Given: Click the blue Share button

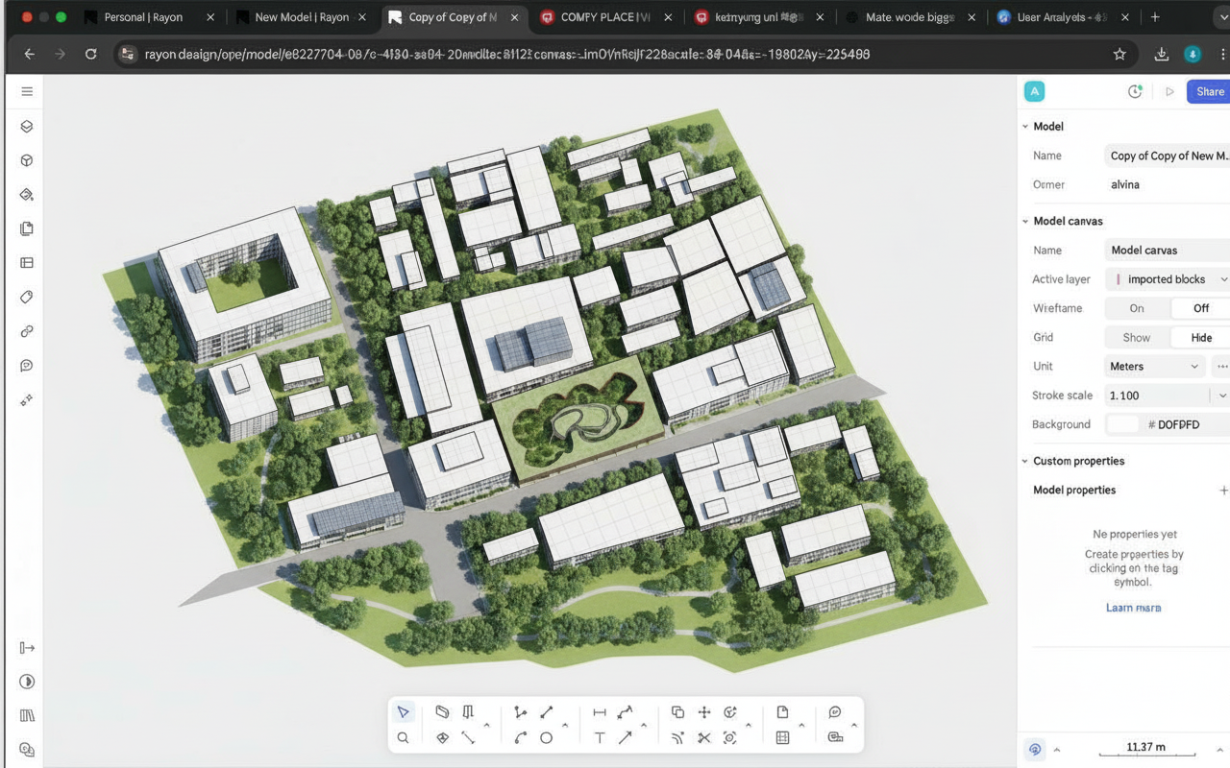Looking at the screenshot, I should pyautogui.click(x=1209, y=91).
